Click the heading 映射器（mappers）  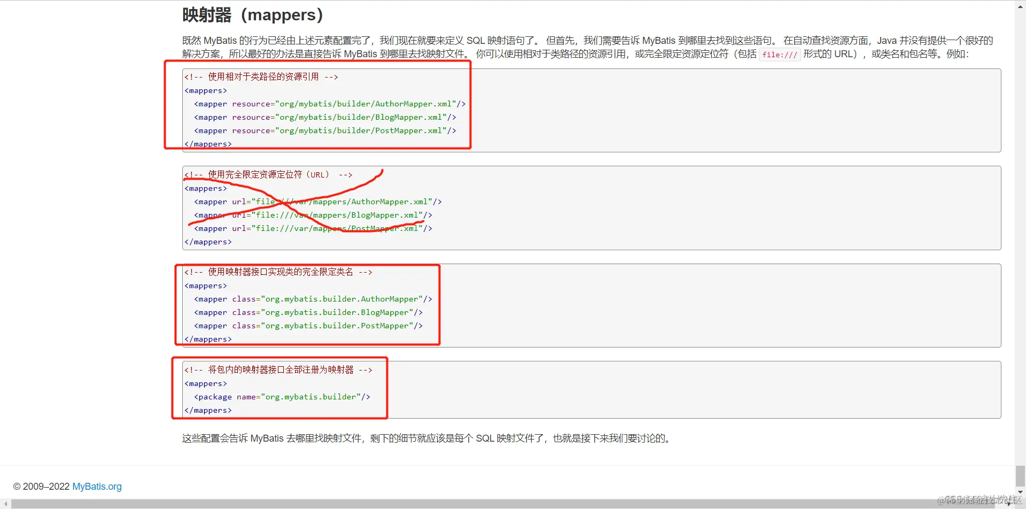click(252, 14)
